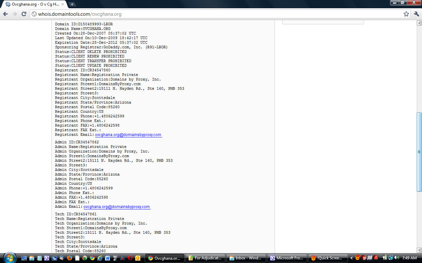
Task: Launch Windows Mail from quick launch
Action: 32,258
